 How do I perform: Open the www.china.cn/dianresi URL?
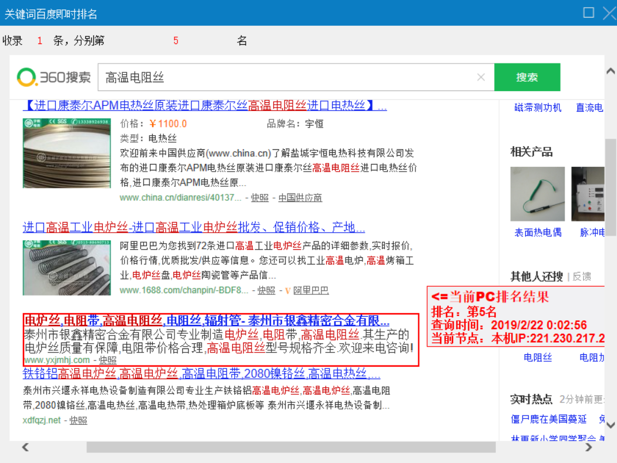[180, 197]
